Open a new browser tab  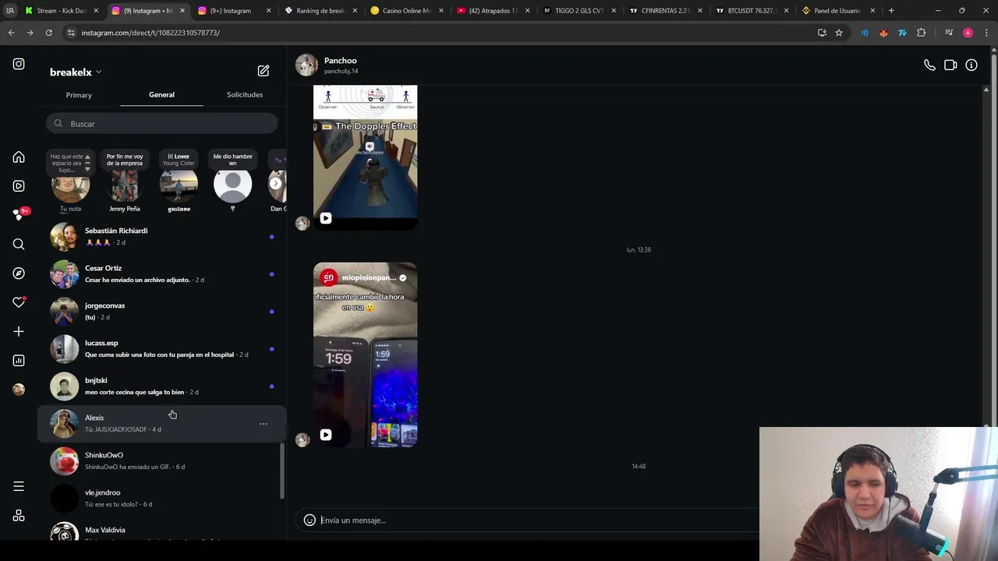891,11
